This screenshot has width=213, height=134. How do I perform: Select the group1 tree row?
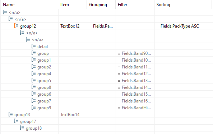pyautogui.click(x=106, y=60)
